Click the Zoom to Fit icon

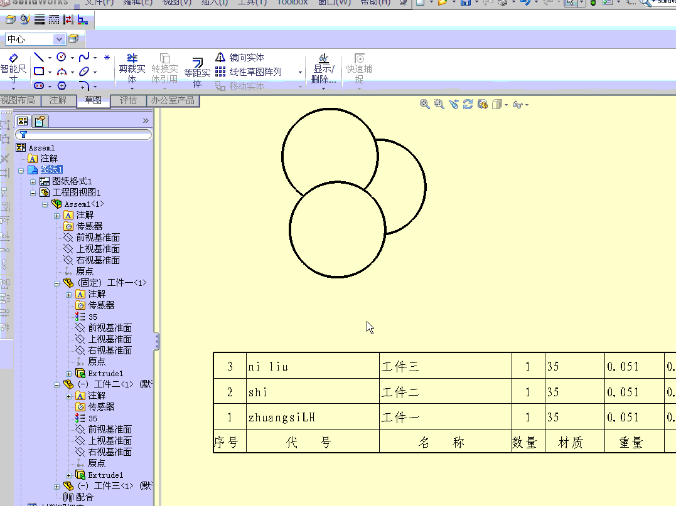tap(425, 104)
